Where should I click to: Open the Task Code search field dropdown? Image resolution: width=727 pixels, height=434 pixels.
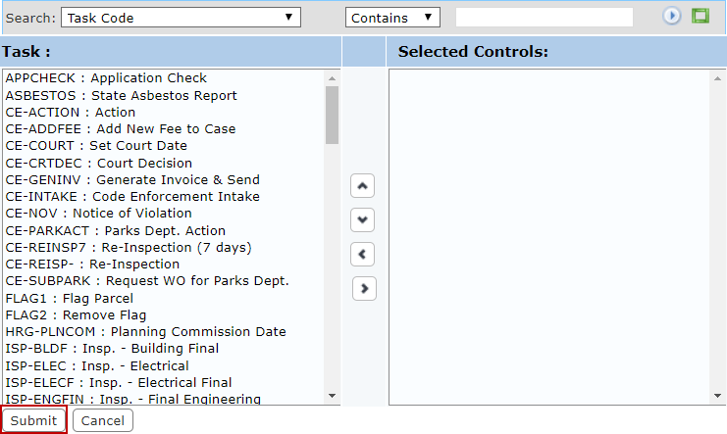tap(181, 18)
